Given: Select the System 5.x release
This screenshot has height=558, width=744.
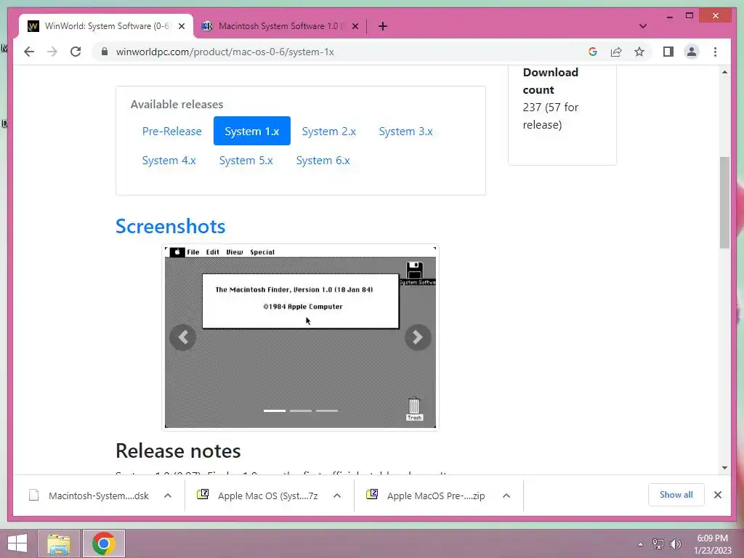Looking at the screenshot, I should 246,161.
